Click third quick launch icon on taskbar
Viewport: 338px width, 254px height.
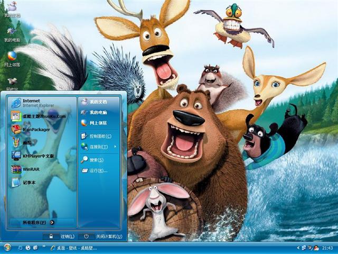click(x=35, y=248)
